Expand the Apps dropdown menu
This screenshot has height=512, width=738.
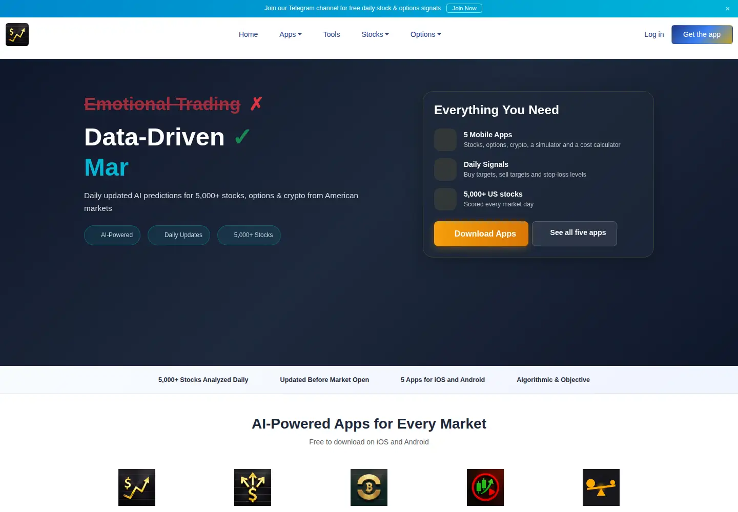tap(291, 34)
